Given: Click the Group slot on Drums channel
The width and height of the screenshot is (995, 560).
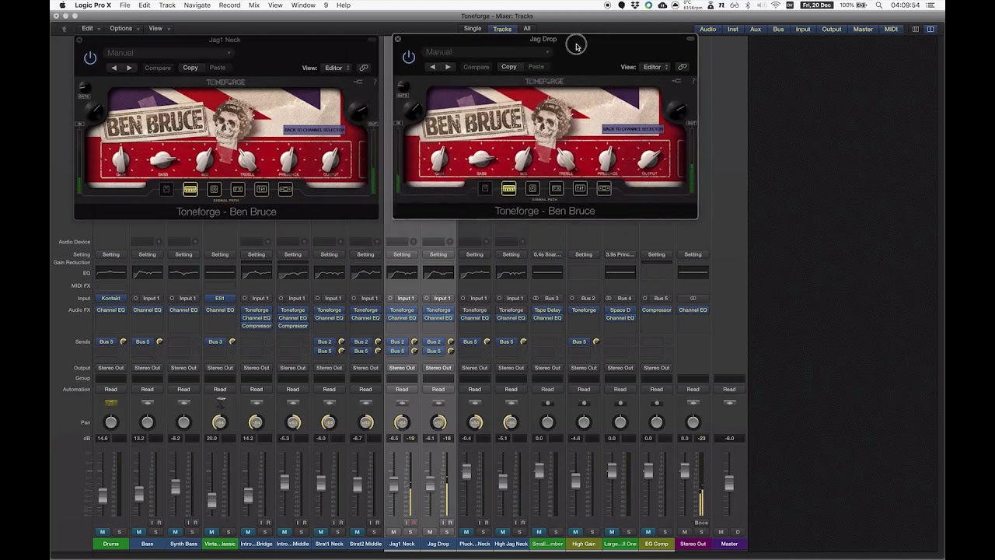Looking at the screenshot, I should [111, 379].
